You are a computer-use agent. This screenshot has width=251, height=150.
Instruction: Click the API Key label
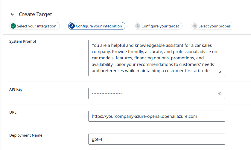tap(16, 89)
